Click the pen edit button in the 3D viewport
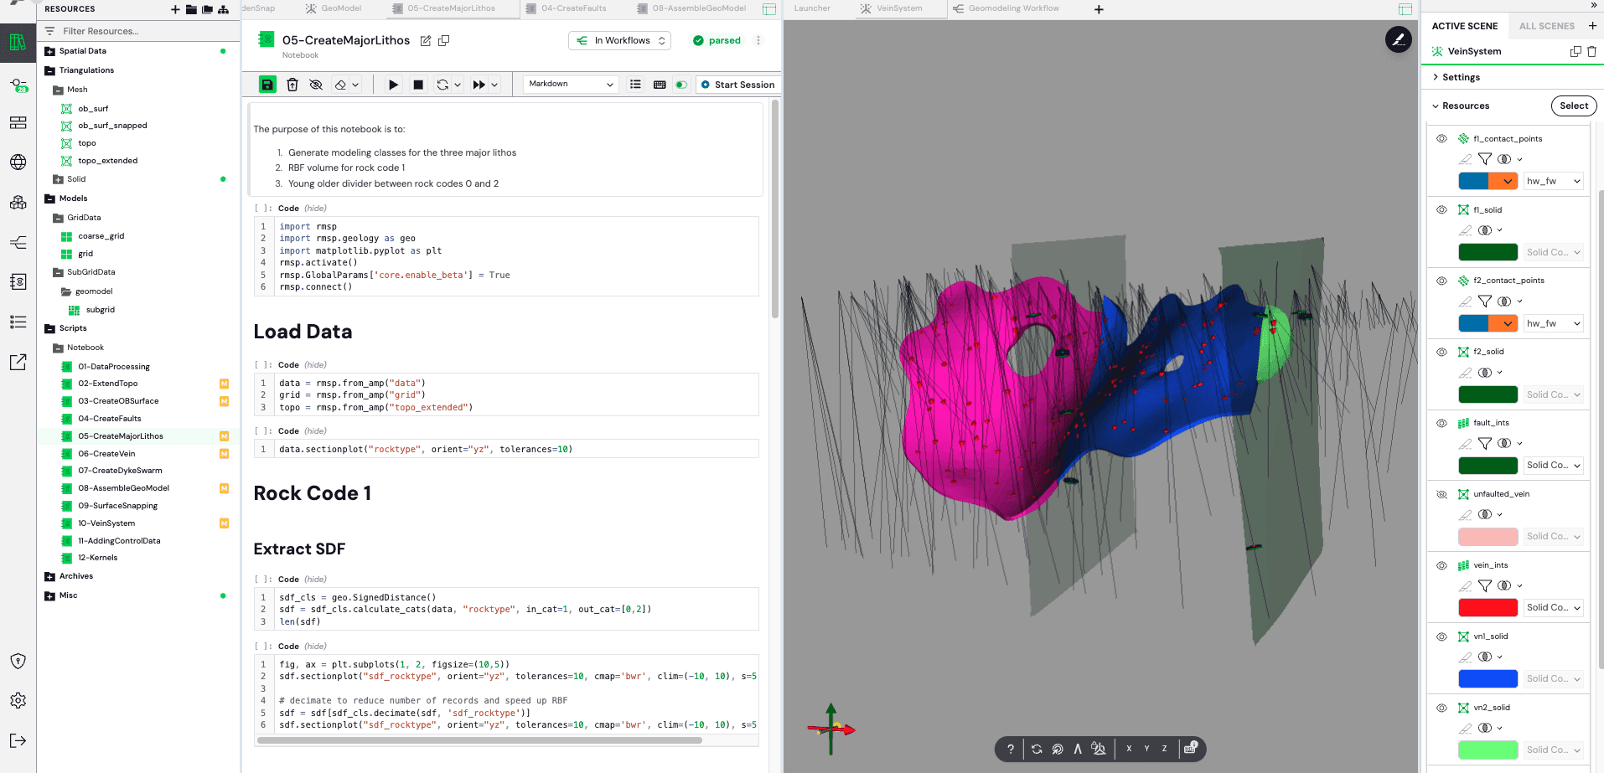The width and height of the screenshot is (1604, 773). point(1399,39)
